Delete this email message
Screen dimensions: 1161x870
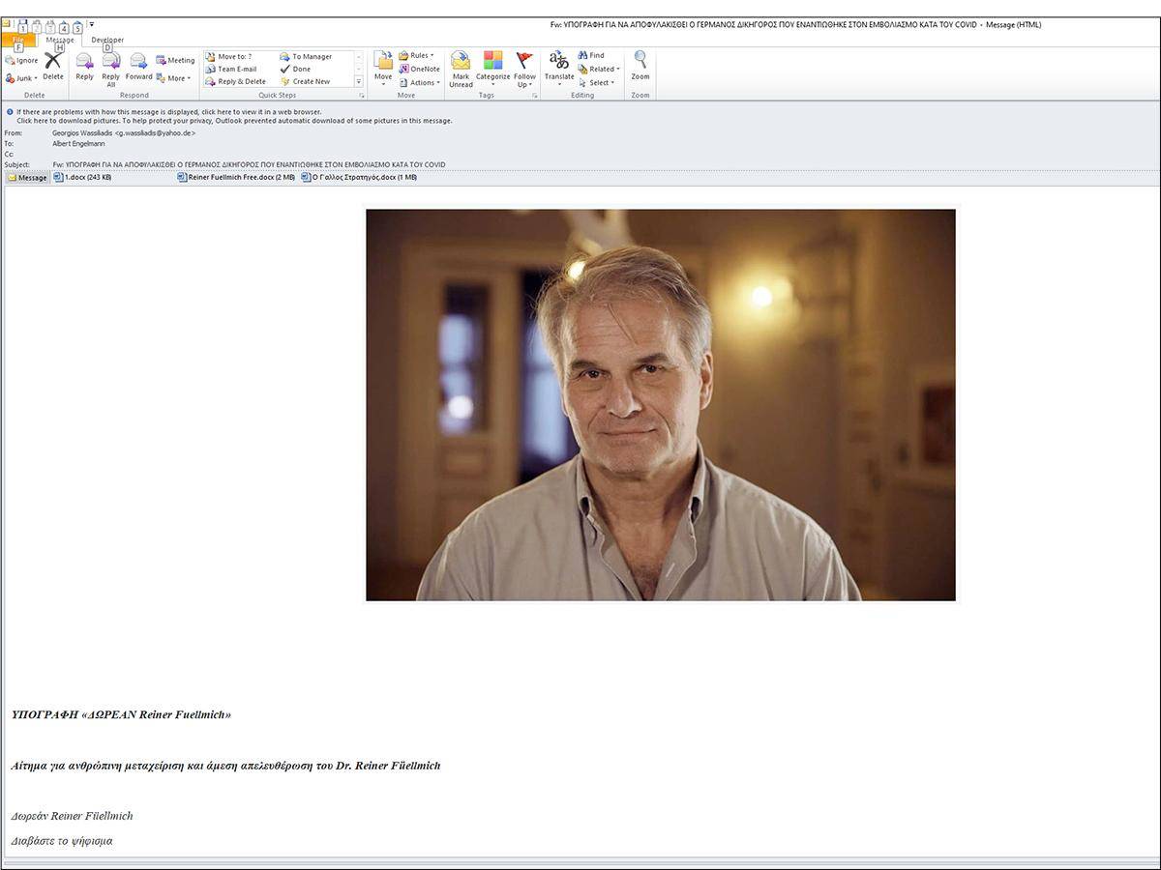point(52,67)
